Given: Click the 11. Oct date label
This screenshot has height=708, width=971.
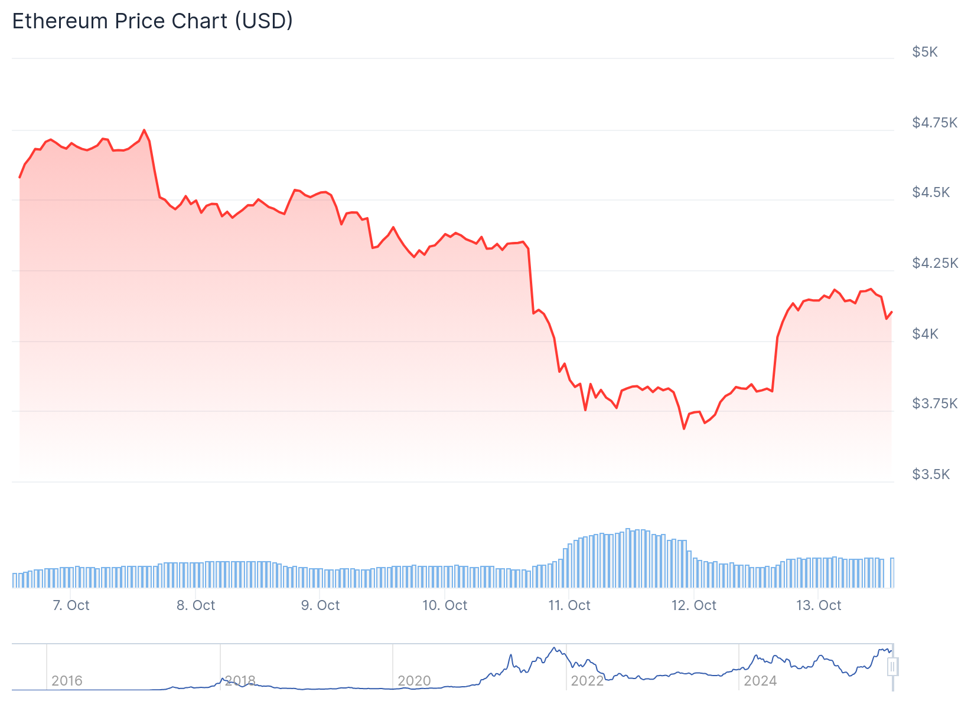Looking at the screenshot, I should [x=569, y=605].
